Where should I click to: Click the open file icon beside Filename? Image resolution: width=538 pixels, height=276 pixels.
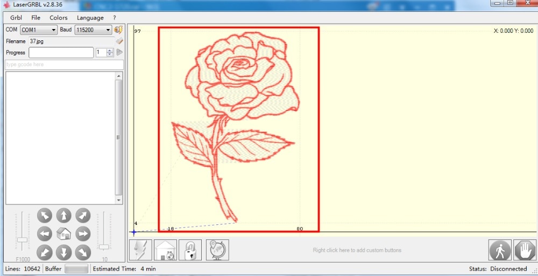pyautogui.click(x=119, y=41)
